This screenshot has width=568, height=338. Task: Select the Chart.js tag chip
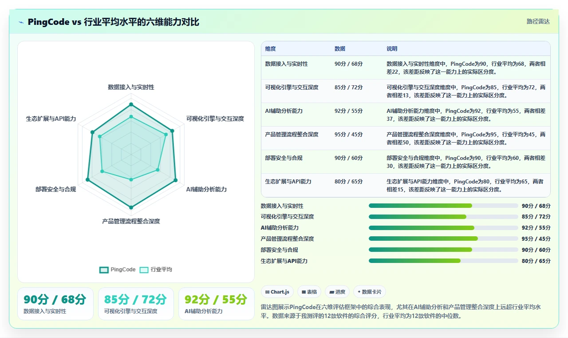coord(277,292)
